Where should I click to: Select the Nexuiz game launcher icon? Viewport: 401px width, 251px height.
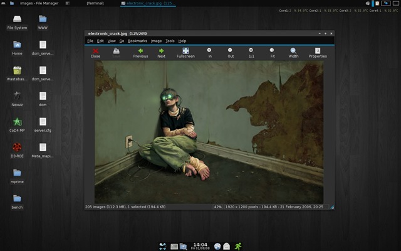(x=17, y=99)
